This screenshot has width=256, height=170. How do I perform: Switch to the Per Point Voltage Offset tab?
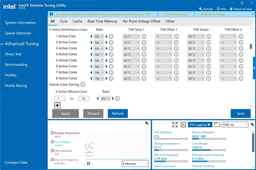(141, 21)
